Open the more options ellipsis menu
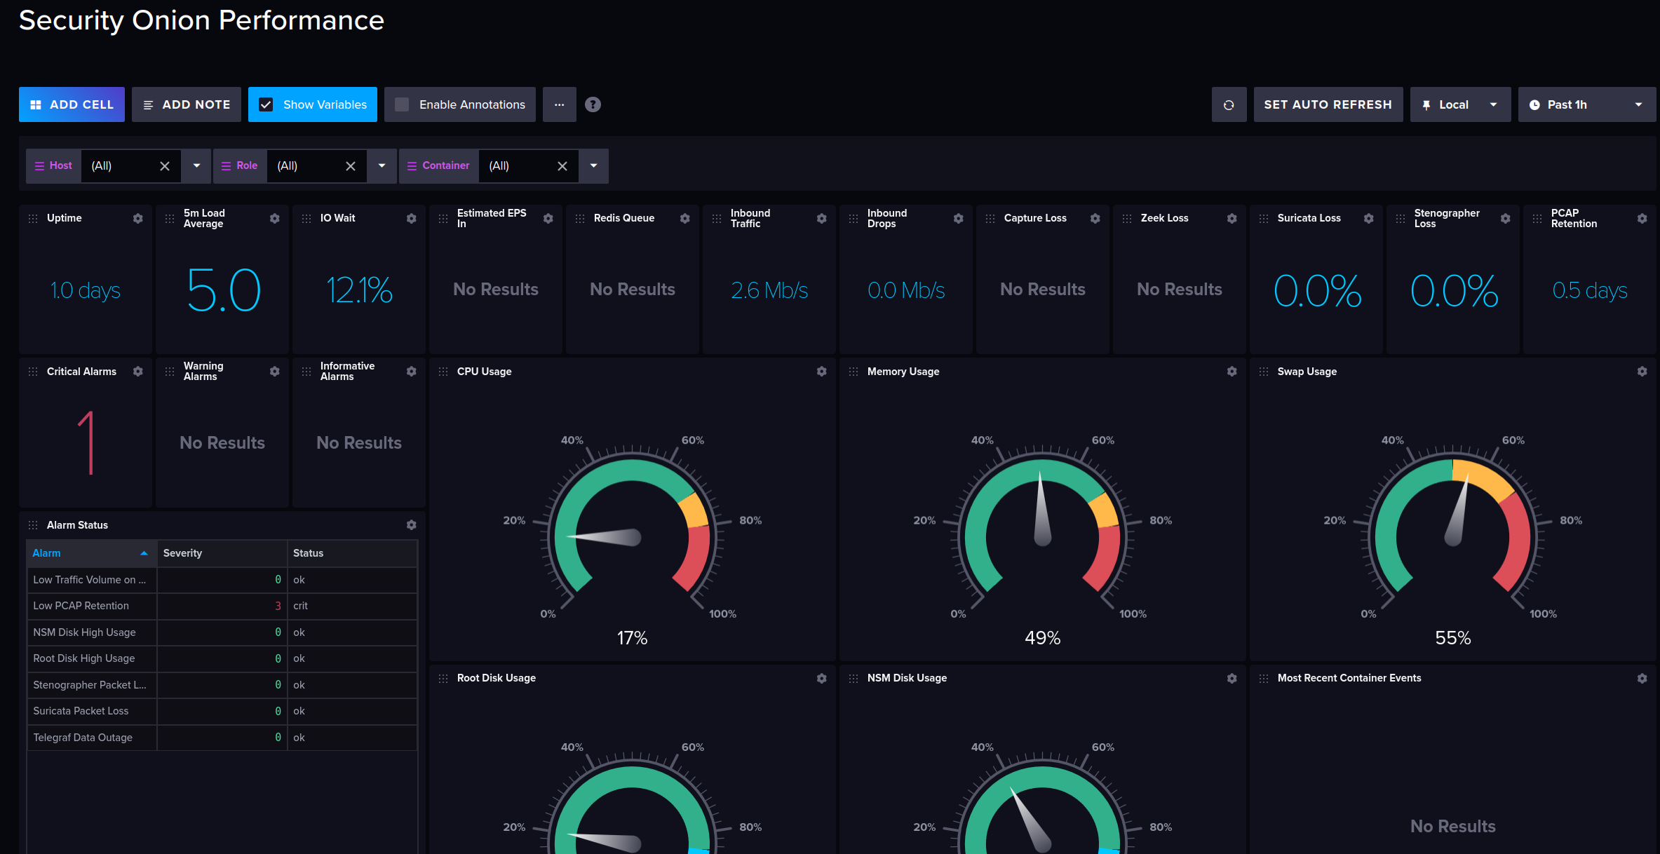The width and height of the screenshot is (1660, 854). [559, 104]
